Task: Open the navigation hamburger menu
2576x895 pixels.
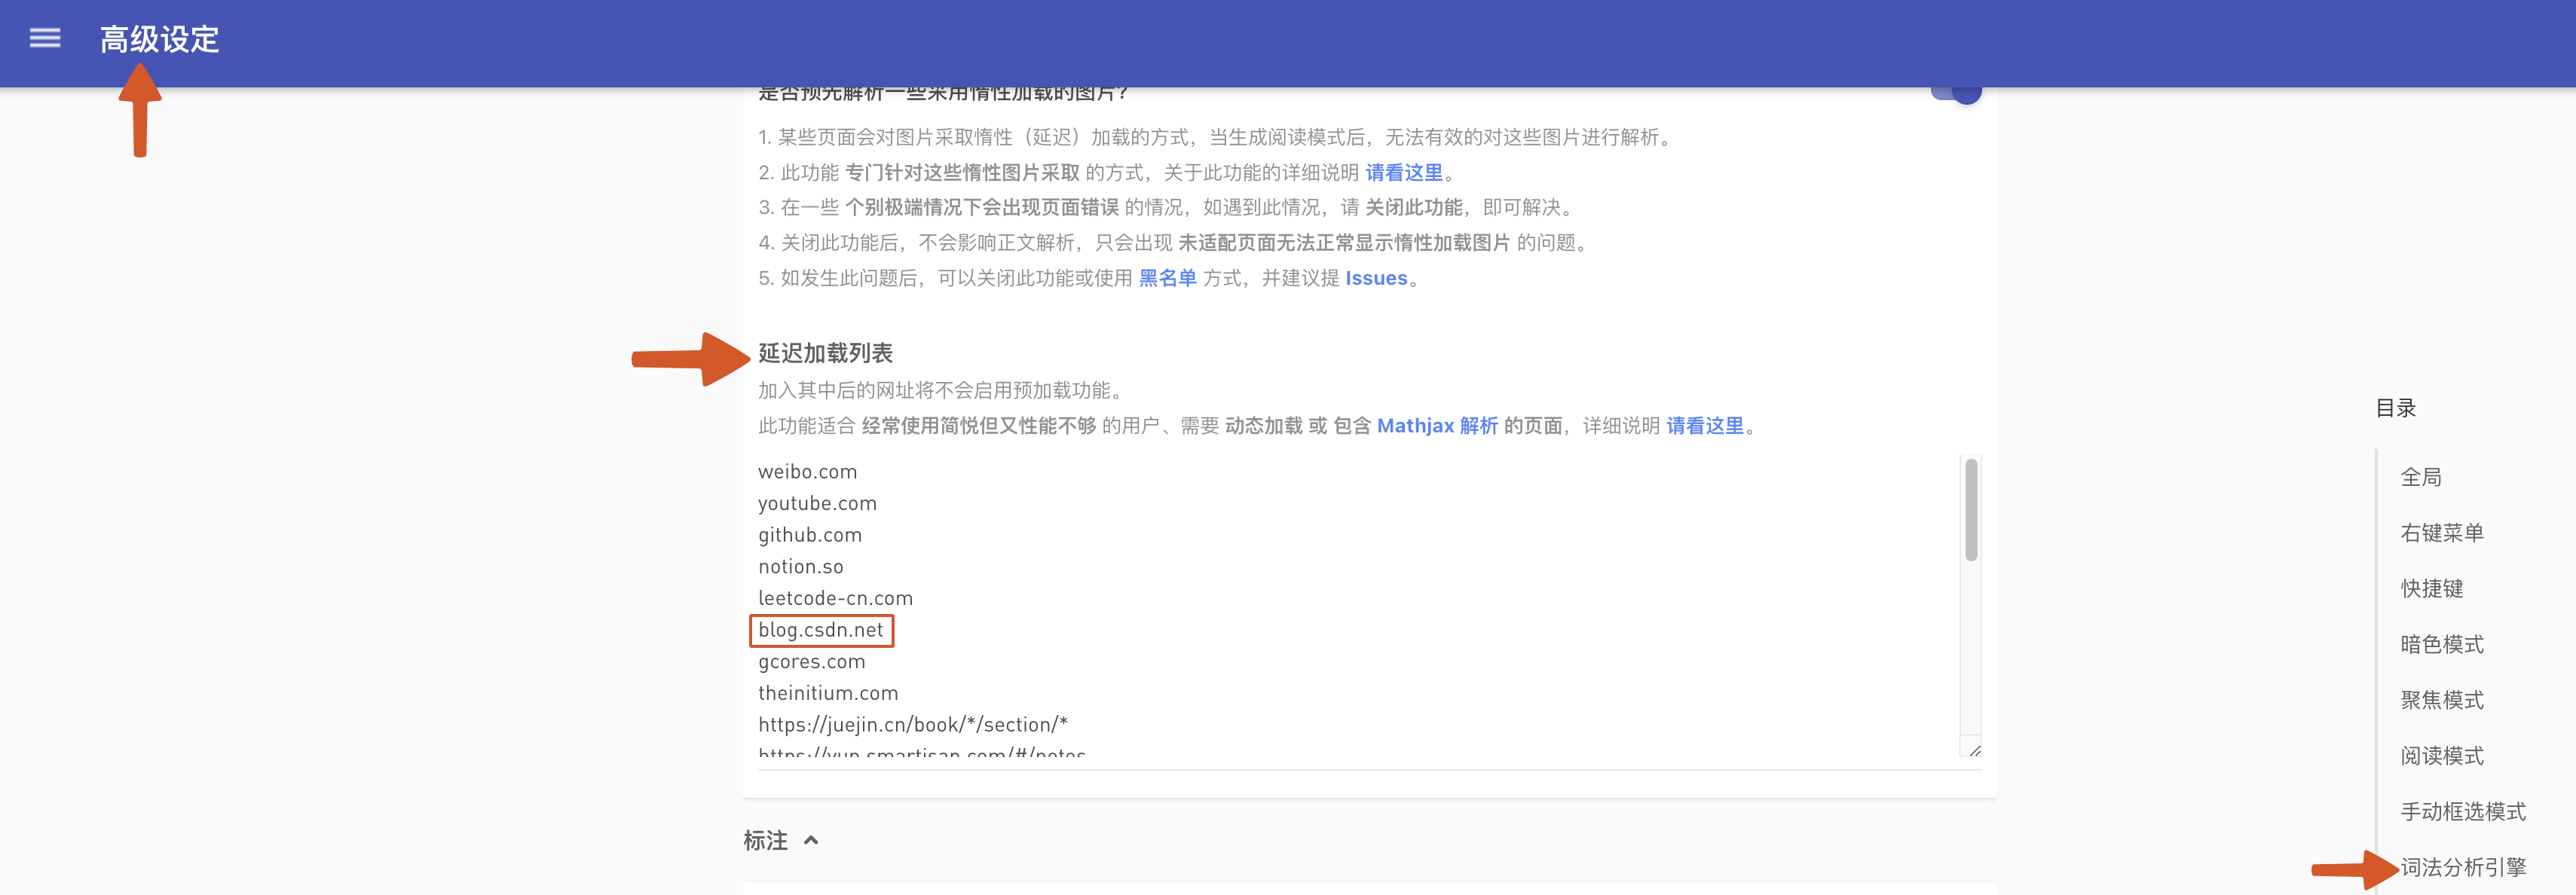Action: coord(44,38)
